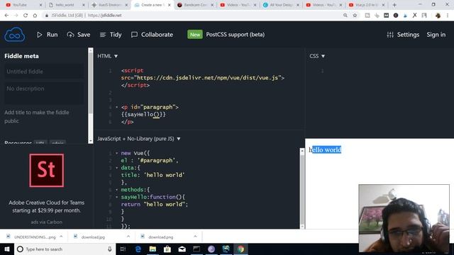Switch to Chrome in the taskbar
The width and height of the screenshot is (454, 255).
point(240,249)
